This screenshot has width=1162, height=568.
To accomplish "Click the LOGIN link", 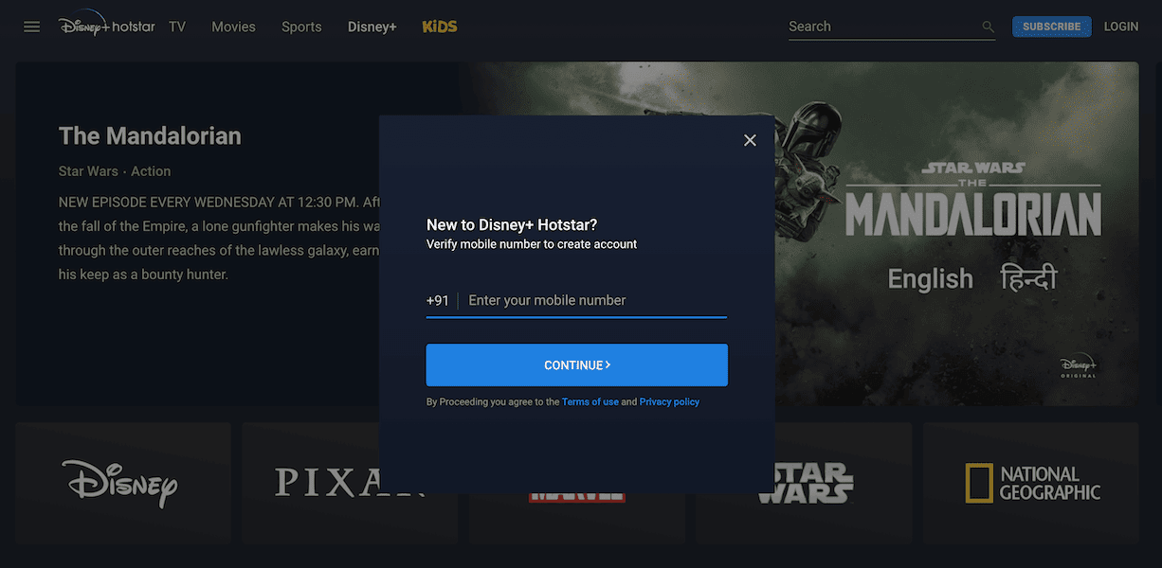I will click(x=1121, y=27).
